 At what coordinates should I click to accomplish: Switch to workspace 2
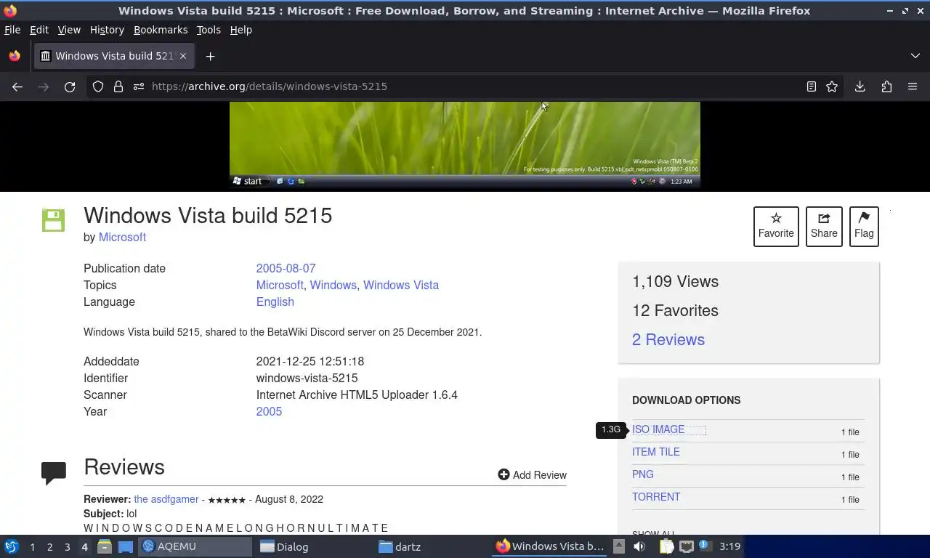[x=49, y=547]
